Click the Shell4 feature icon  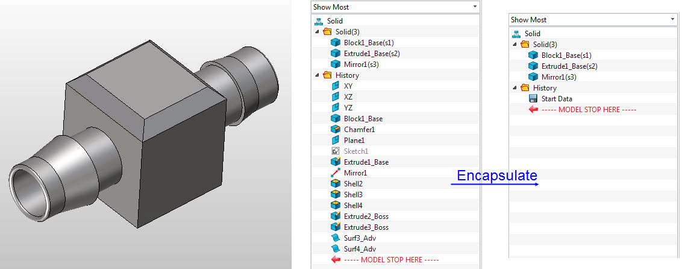pos(335,206)
